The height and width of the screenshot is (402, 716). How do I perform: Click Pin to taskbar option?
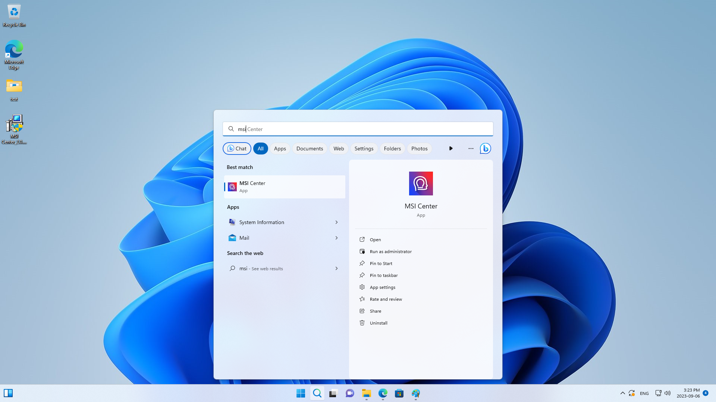tap(384, 275)
